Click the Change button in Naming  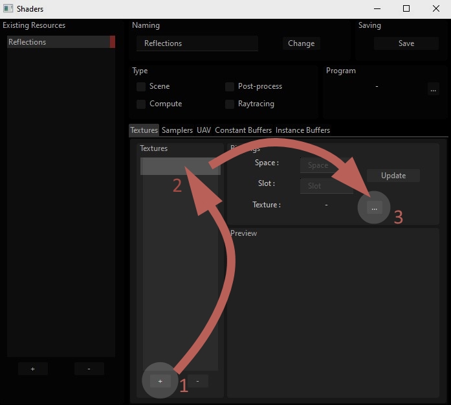(x=301, y=43)
